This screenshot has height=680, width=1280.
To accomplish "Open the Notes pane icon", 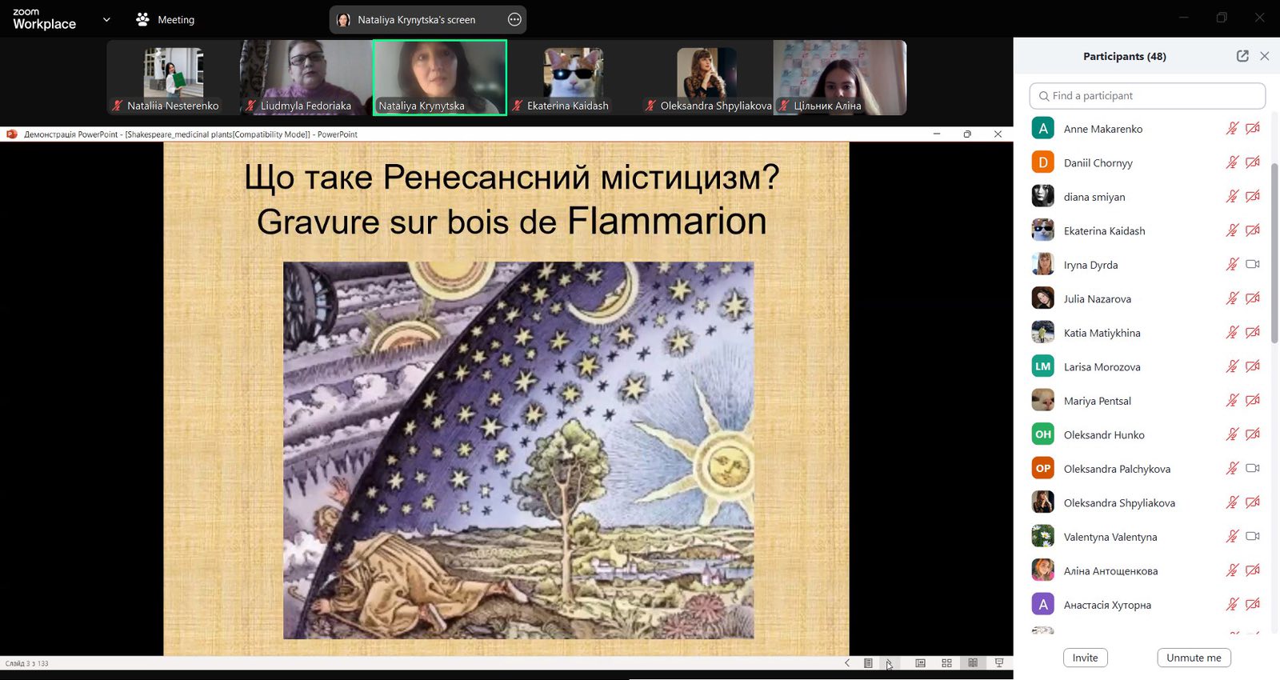I will 868,663.
